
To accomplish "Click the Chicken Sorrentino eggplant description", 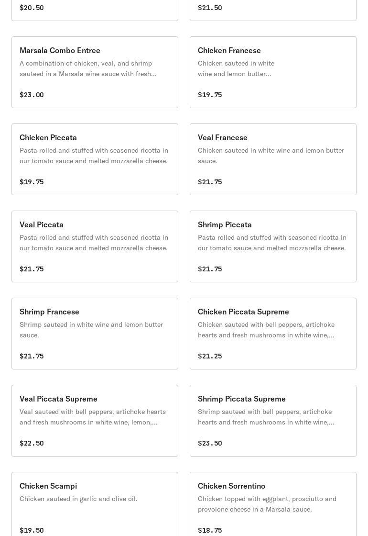I will tap(267, 504).
